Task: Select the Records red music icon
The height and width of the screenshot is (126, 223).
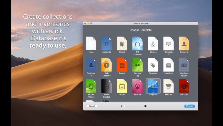Action: 184,86
